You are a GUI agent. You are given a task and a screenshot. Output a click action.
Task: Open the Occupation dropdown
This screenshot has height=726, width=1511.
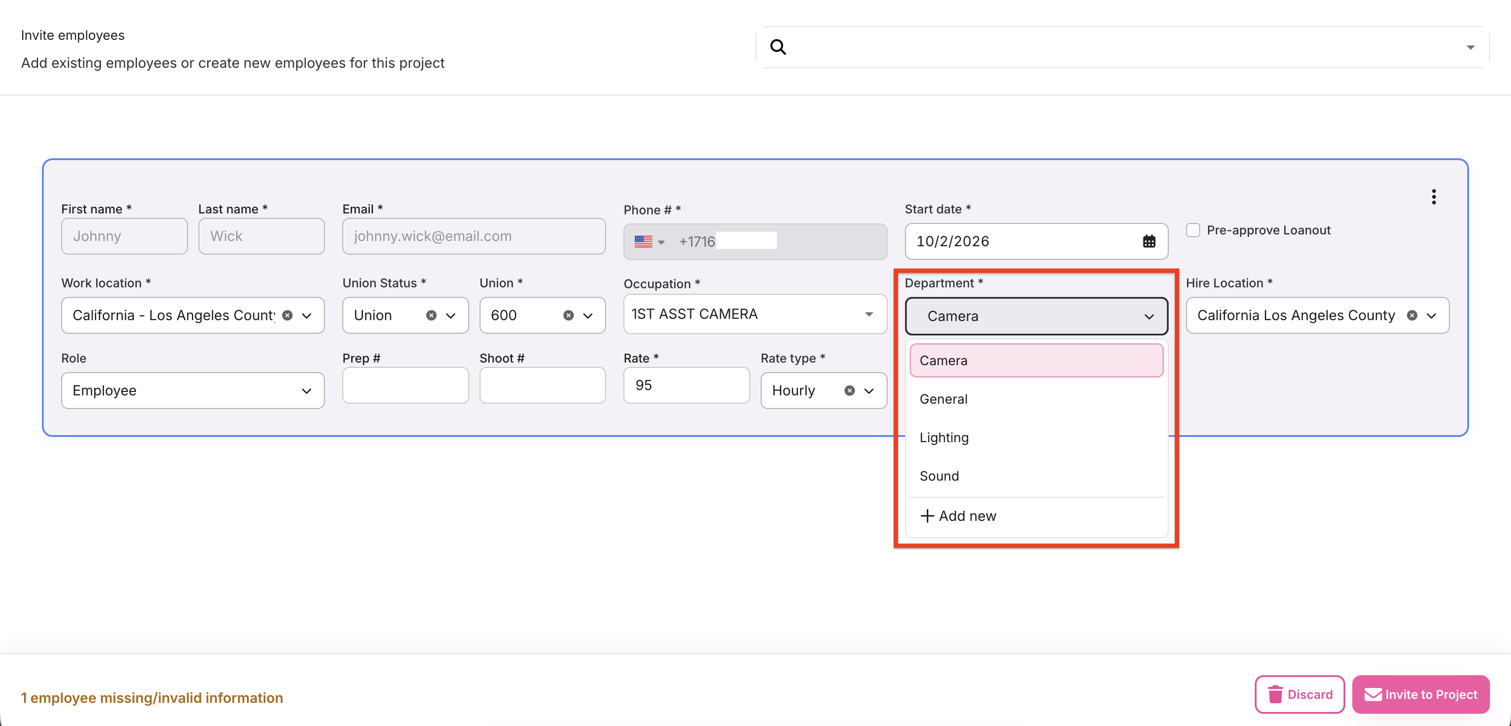coord(868,314)
